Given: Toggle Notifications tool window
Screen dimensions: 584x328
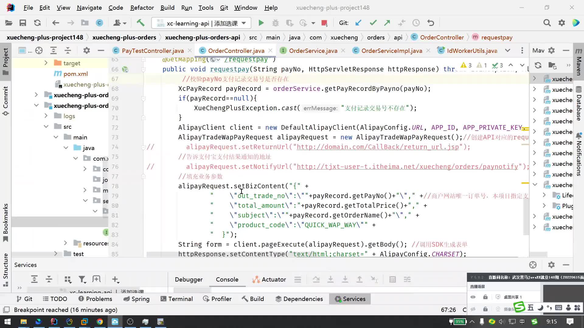Looking at the screenshot, I should 579,154.
